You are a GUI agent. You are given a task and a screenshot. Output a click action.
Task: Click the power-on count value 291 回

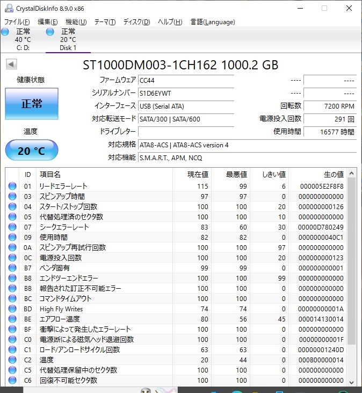tap(330, 119)
